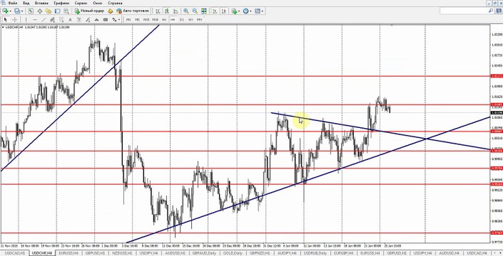
Task: Switch to EURGBP,H4 chart tab
Action: 345,253
